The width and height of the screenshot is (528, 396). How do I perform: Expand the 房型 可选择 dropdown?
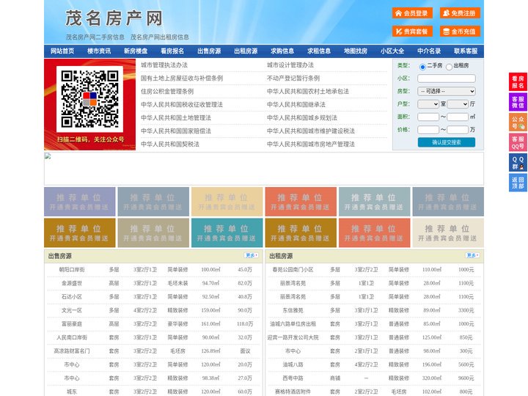click(447, 91)
